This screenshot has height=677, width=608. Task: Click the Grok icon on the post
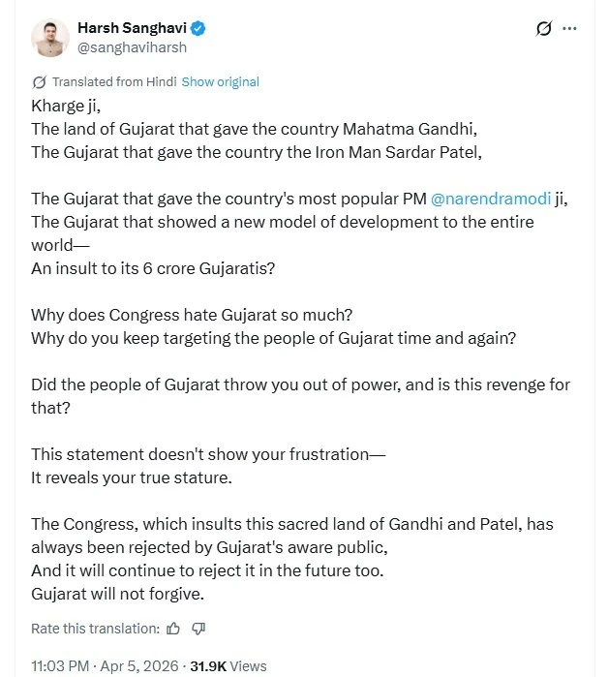pos(544,29)
